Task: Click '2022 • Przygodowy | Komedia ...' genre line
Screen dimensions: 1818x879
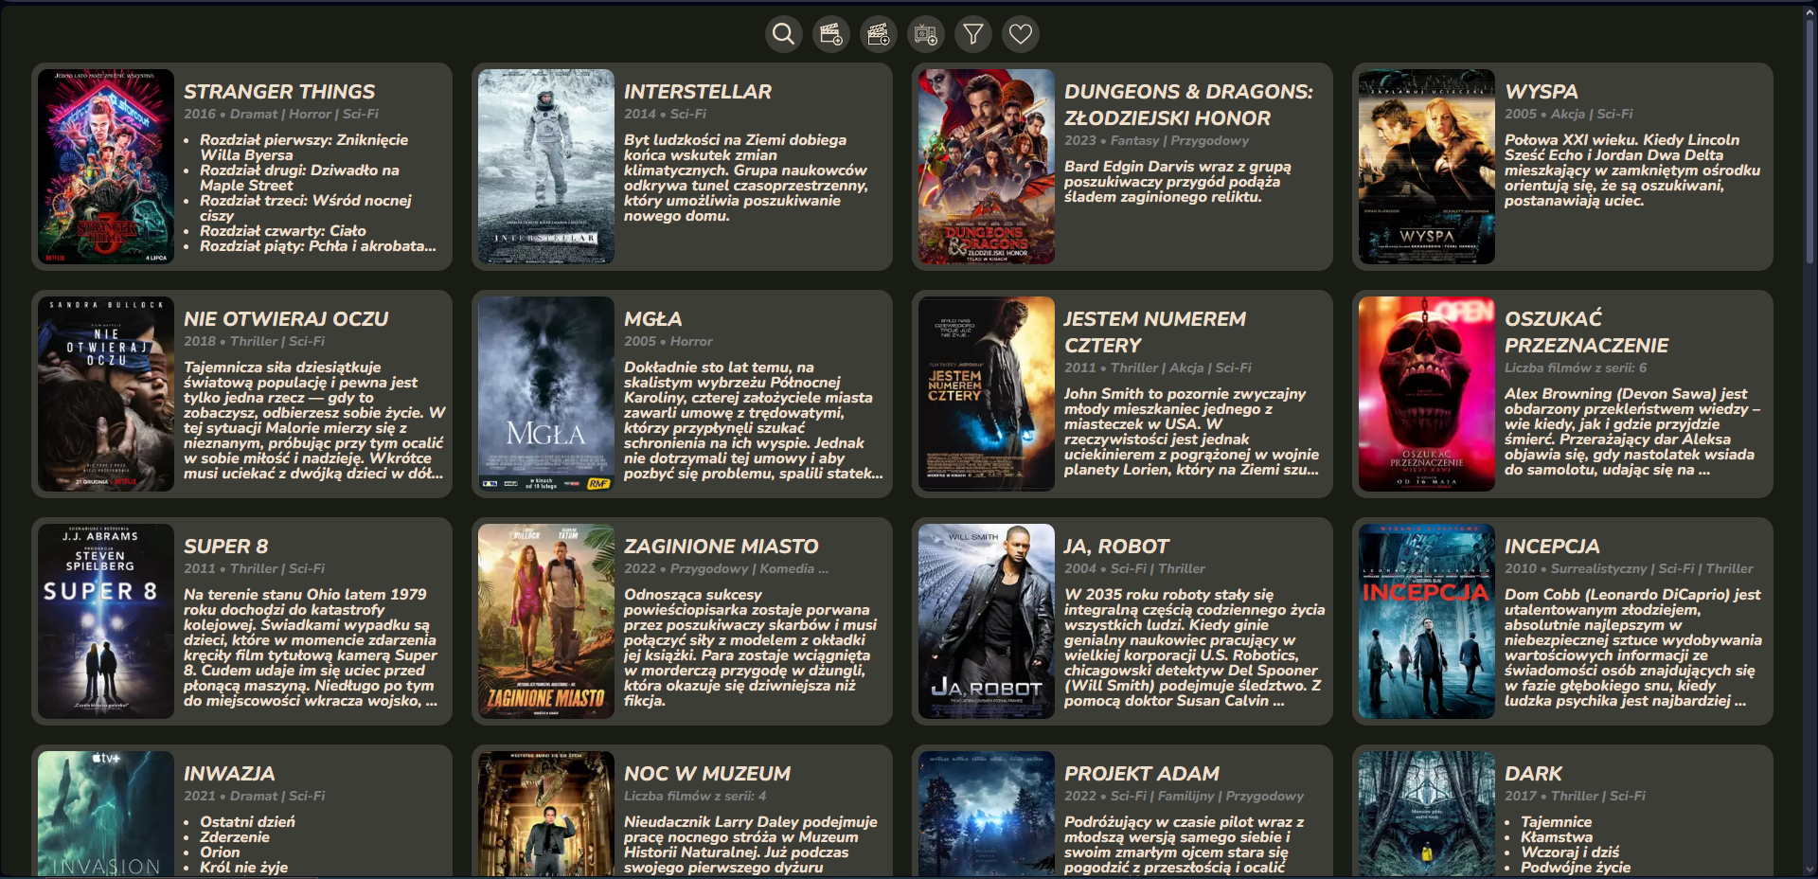Action: (x=726, y=569)
